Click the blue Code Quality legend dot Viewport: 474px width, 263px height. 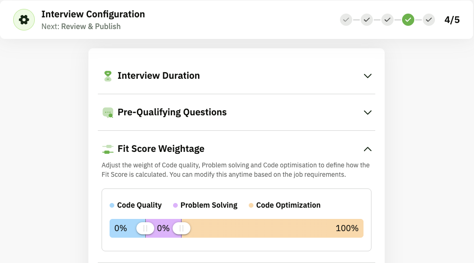(x=112, y=205)
